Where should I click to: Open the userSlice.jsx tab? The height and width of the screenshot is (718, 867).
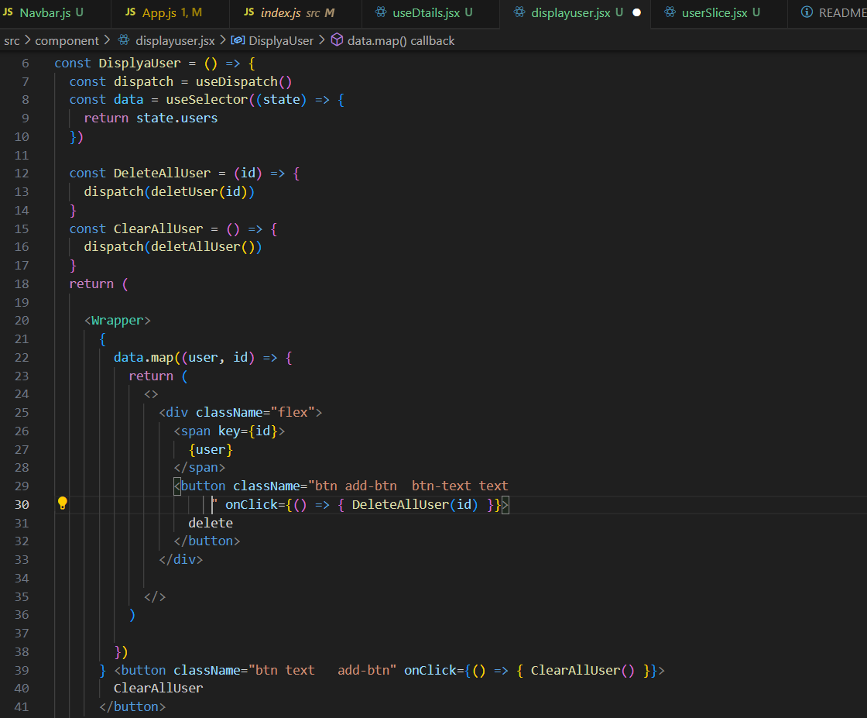pos(719,12)
